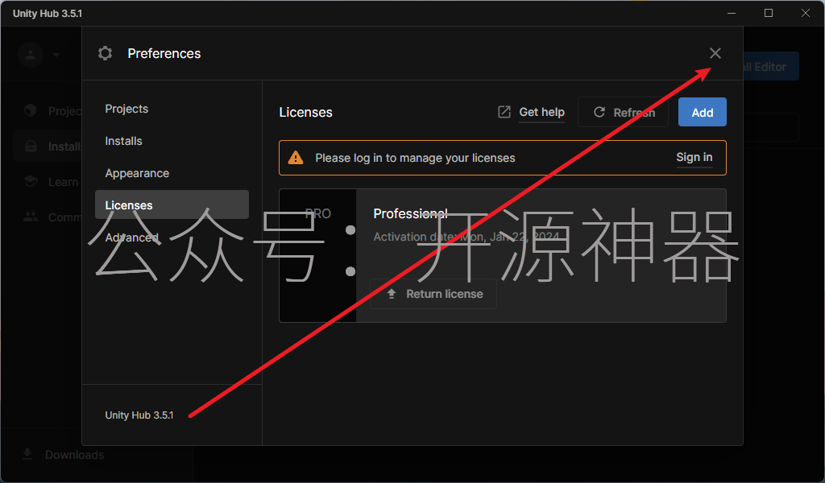
Task: Click the Professional license title
Action: pyautogui.click(x=410, y=213)
